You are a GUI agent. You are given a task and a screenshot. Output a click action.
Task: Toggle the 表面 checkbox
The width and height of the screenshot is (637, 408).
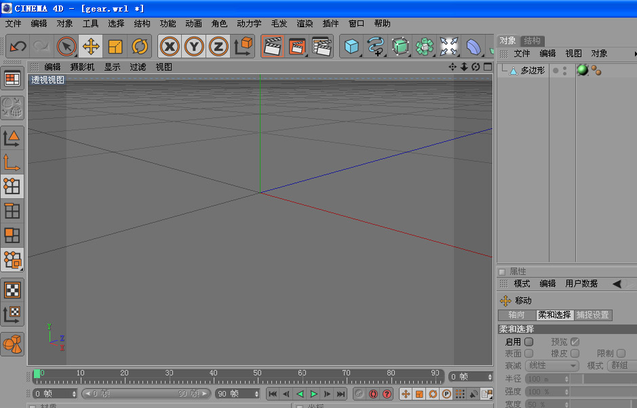[x=529, y=354]
